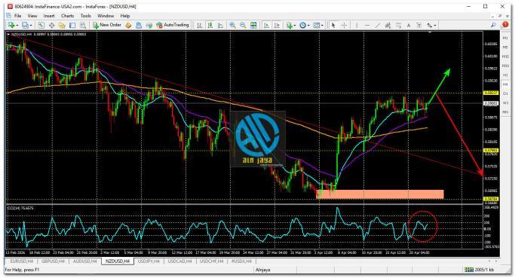Select the text 'A' tool
515x278 pixels.
point(409,26)
